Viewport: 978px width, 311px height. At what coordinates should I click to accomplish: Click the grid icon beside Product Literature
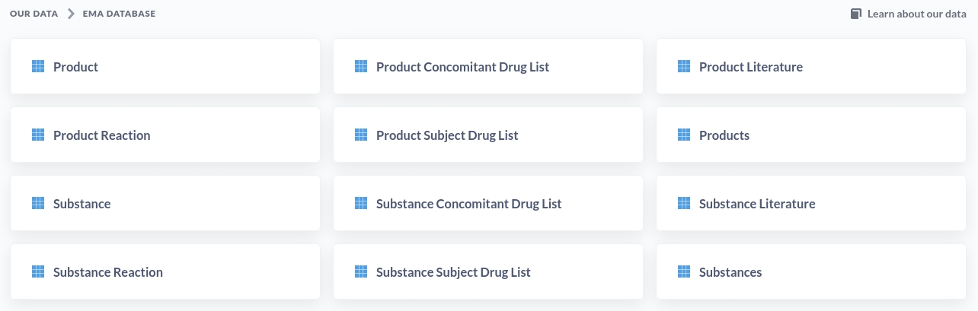point(684,66)
